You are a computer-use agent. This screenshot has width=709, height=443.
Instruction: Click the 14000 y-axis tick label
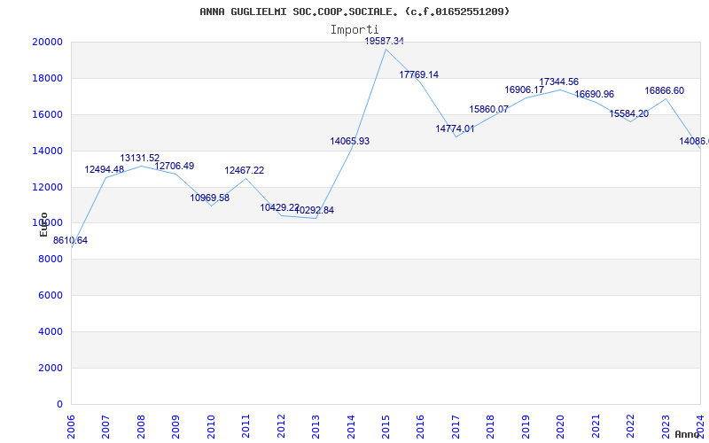(x=47, y=151)
